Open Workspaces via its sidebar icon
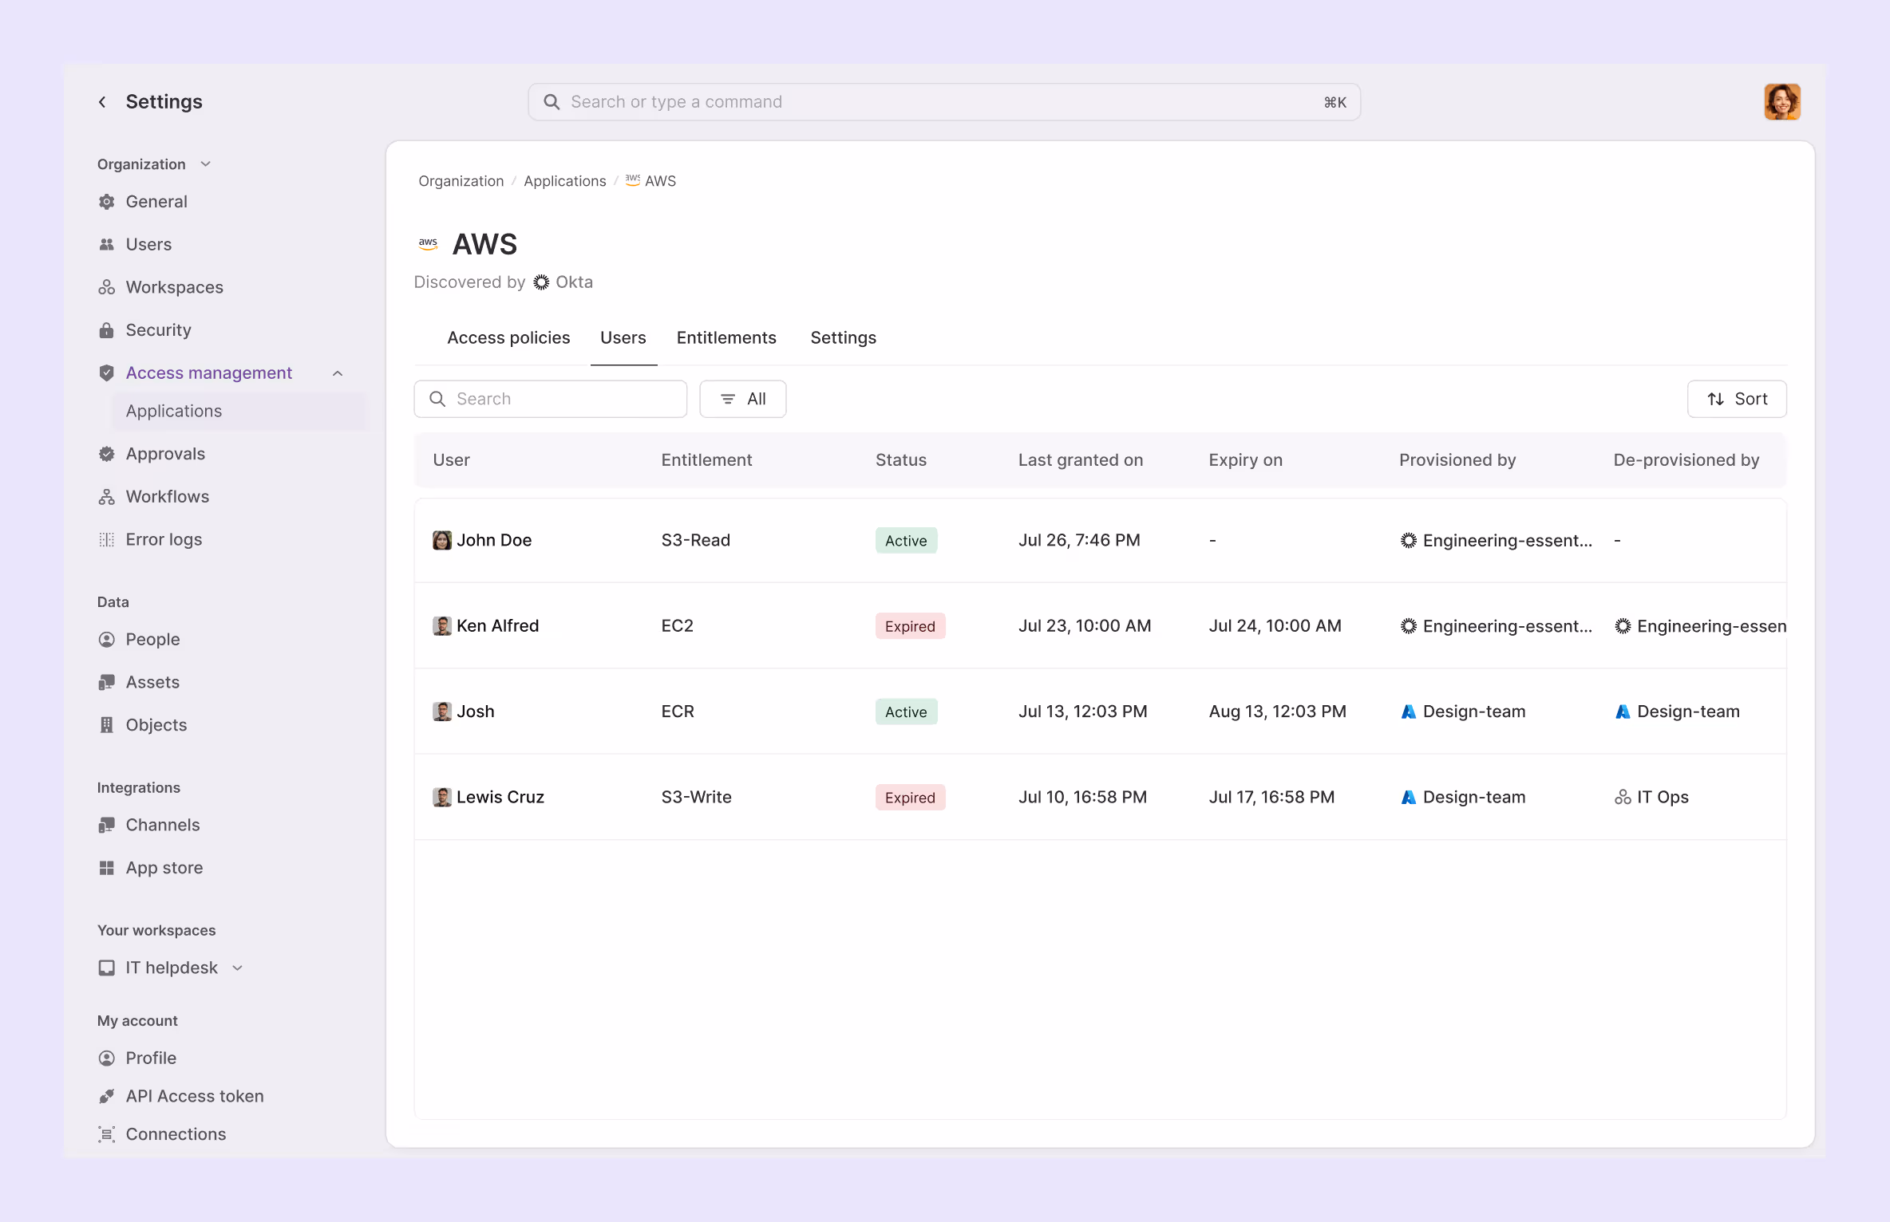The width and height of the screenshot is (1890, 1222). tap(107, 287)
